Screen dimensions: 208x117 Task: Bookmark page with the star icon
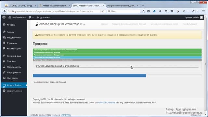pos(143,11)
